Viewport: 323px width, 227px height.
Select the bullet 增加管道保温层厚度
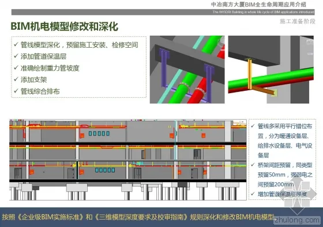(x=283, y=194)
